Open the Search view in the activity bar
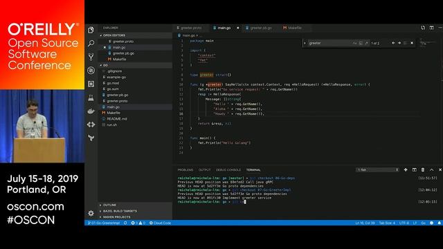Screen dimensions: 443x249 (91, 43)
